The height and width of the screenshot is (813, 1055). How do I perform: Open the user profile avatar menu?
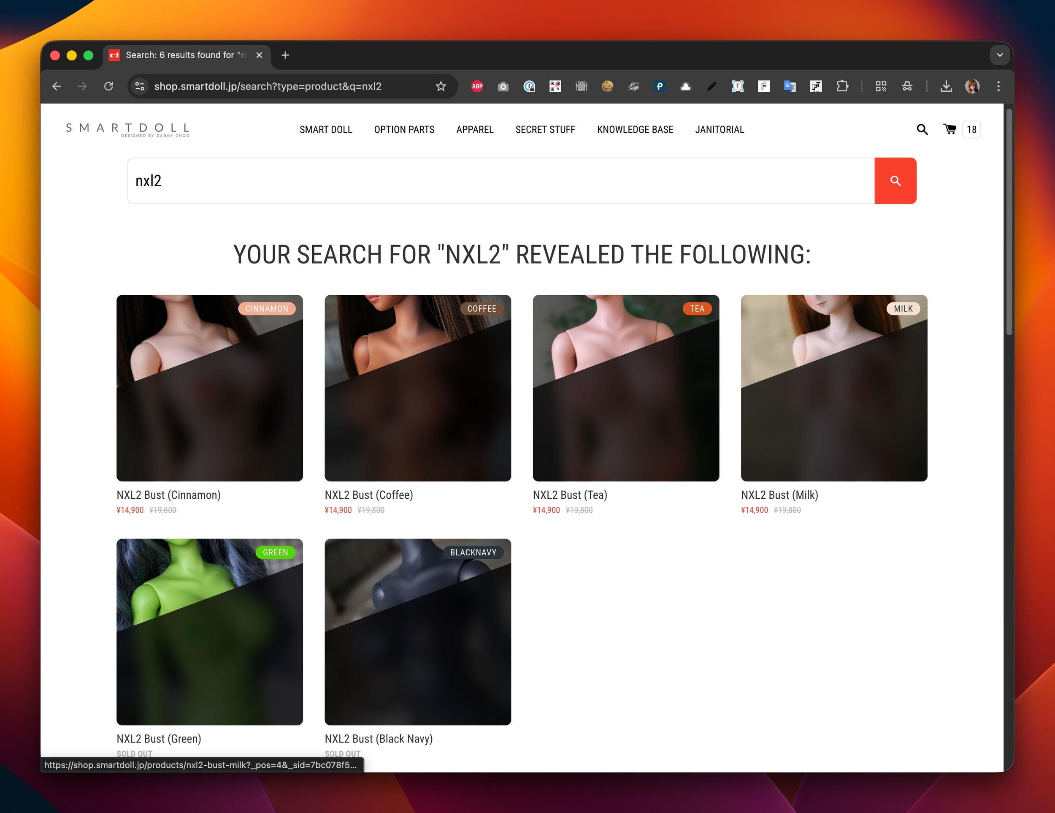972,86
